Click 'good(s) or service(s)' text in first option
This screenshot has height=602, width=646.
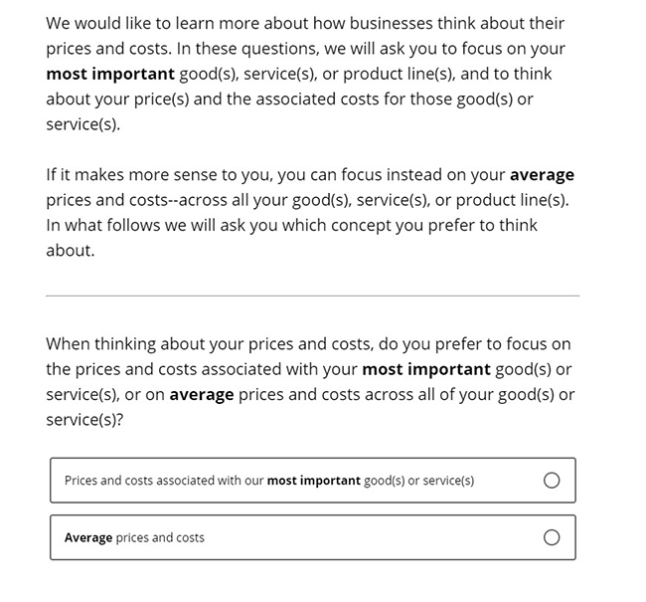(419, 481)
